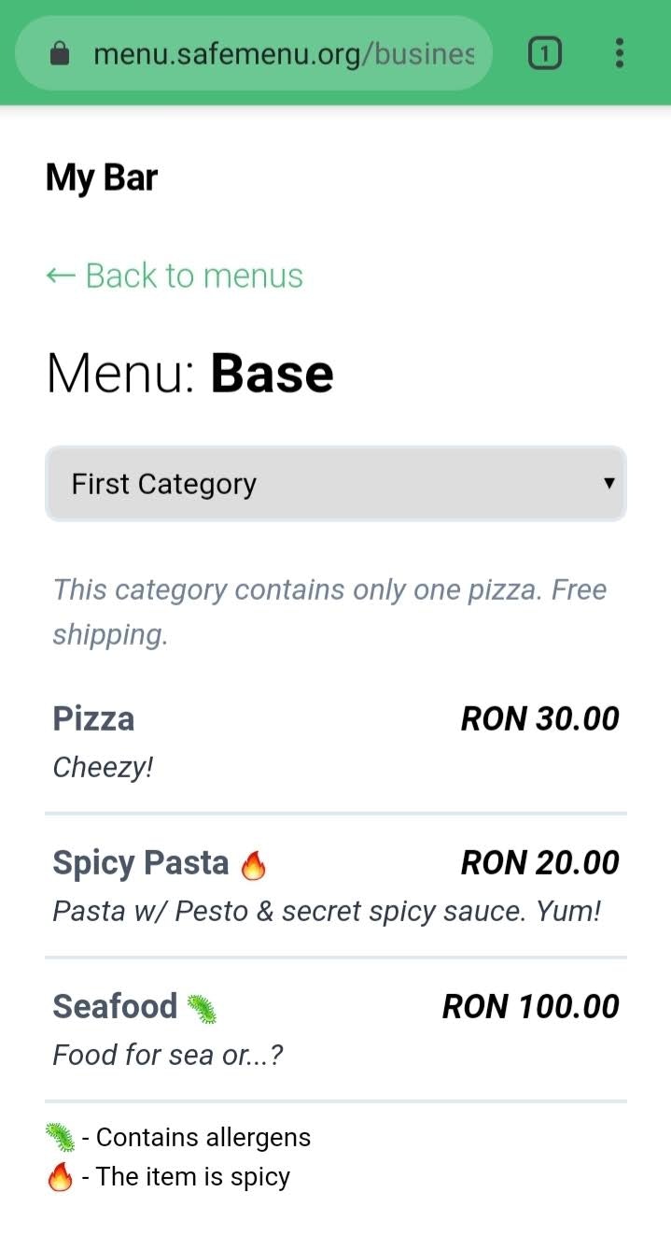Click the My Bar business name
This screenshot has height=1235, width=671.
coord(102,177)
